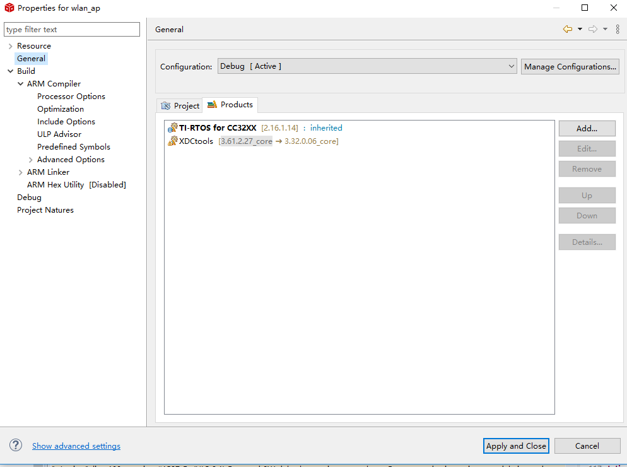Select the Resource tree label
Viewport: 627px width, 467px height.
tap(34, 46)
